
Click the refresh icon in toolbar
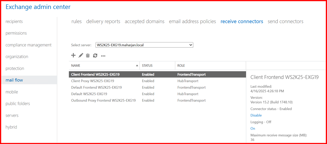(95, 55)
